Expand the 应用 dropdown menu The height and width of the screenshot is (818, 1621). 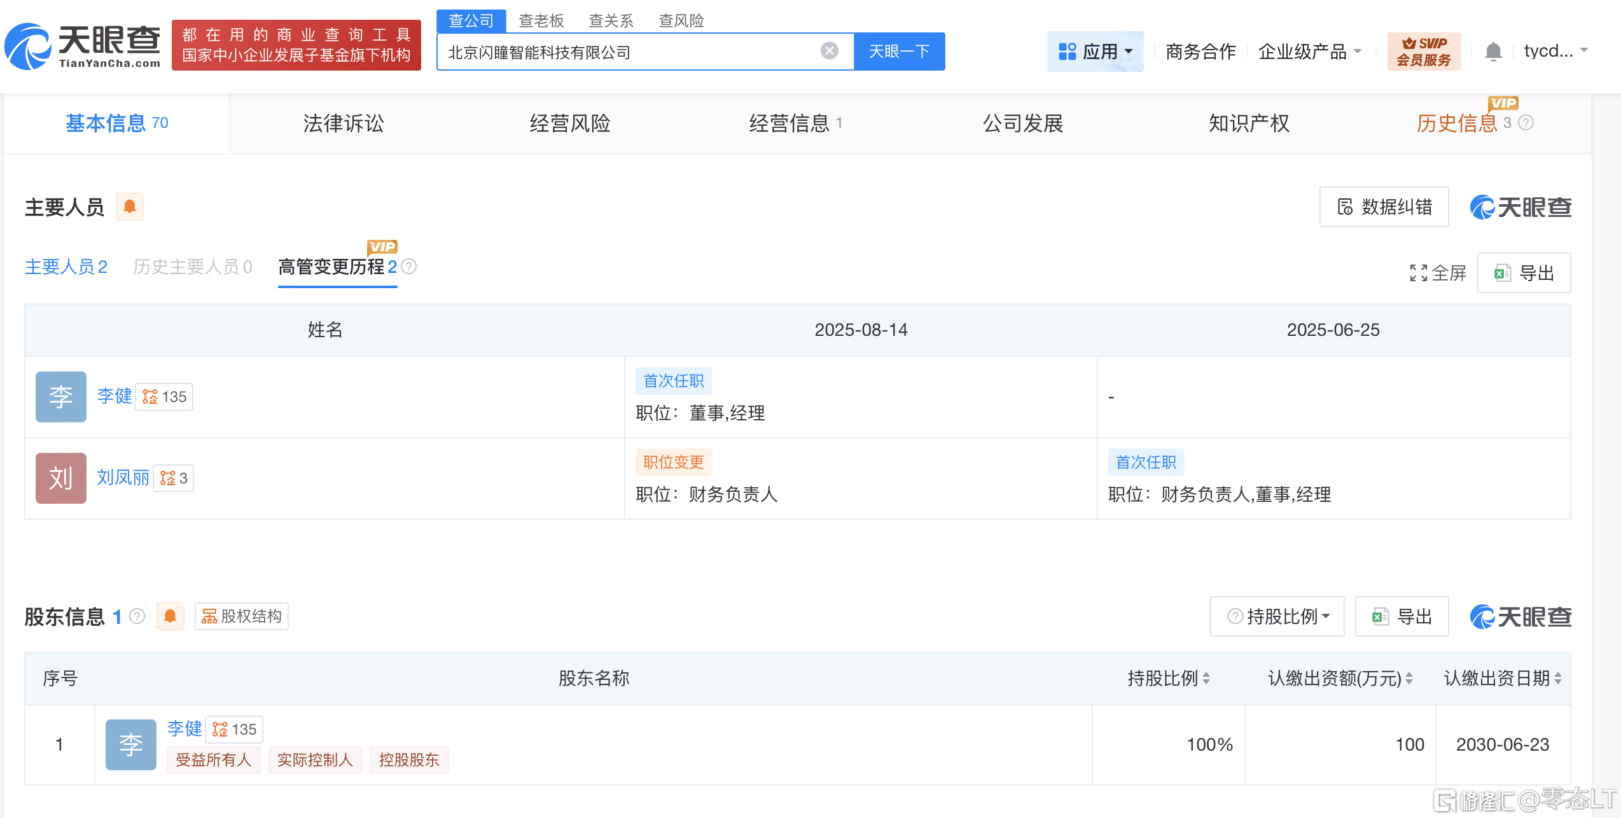pos(1095,52)
